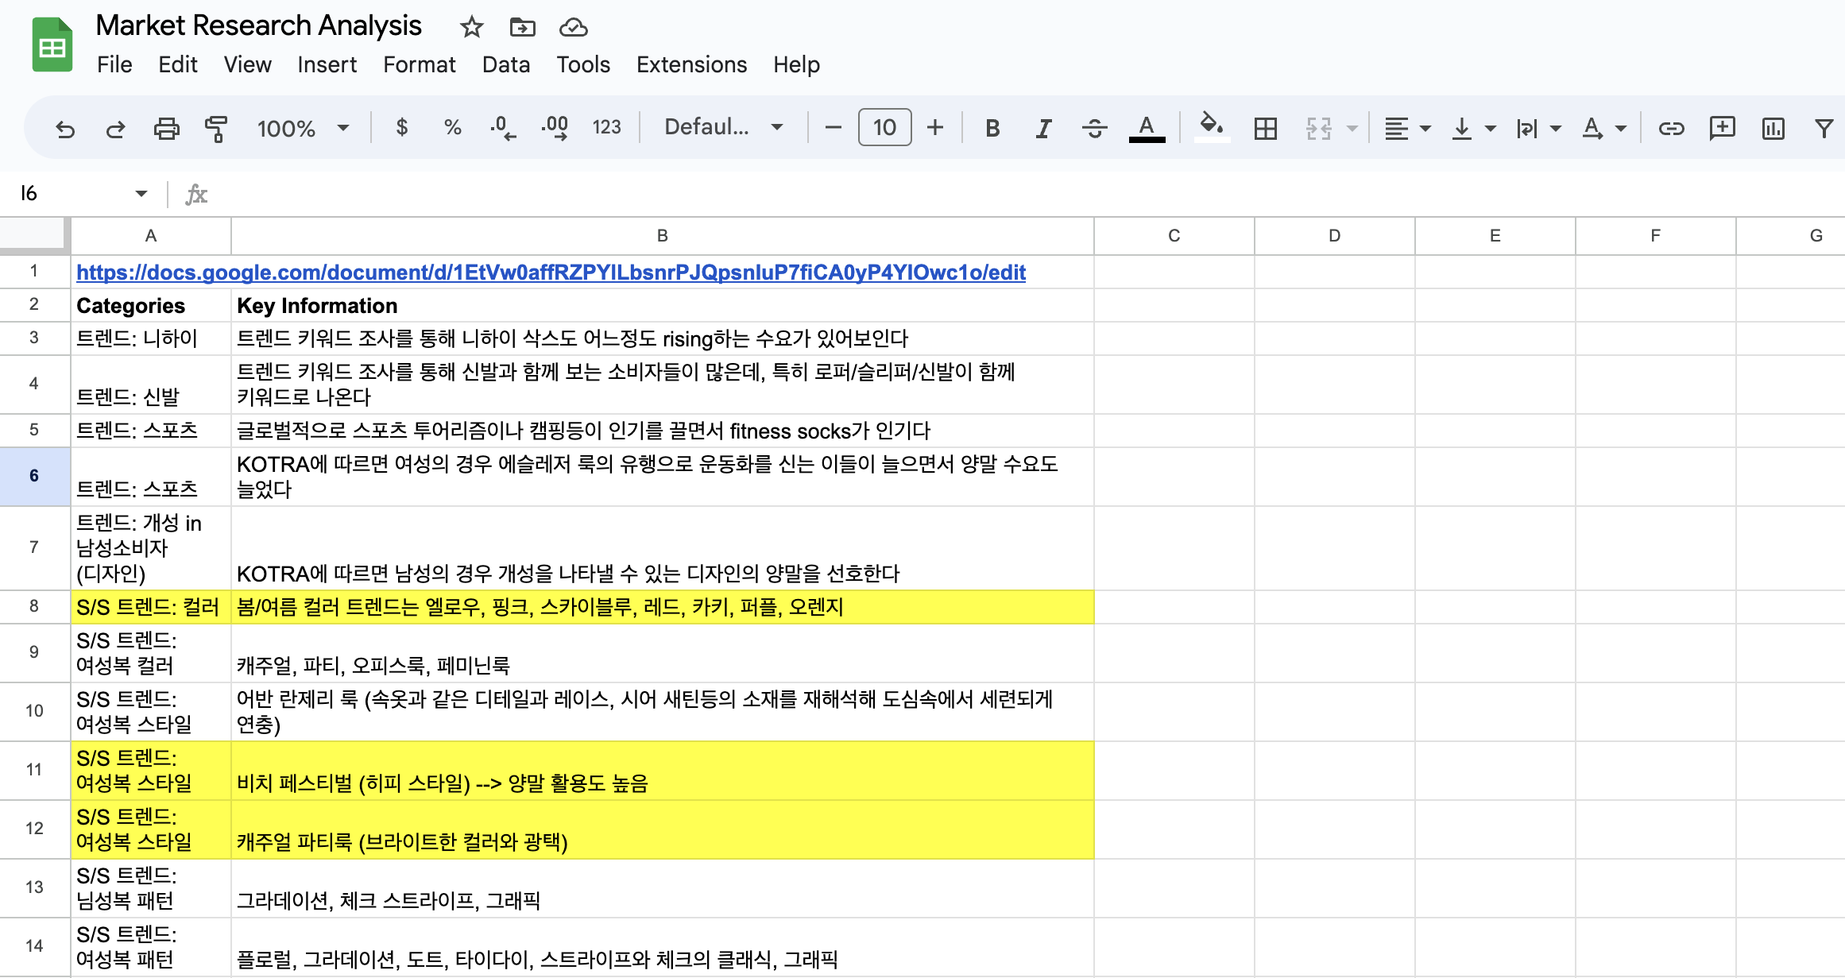Screen dimensions: 1845x978
Task: Open the Borders tool
Action: coord(1265,128)
